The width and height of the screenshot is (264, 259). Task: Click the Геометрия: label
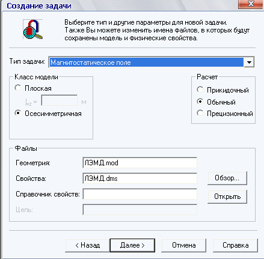pos(33,163)
